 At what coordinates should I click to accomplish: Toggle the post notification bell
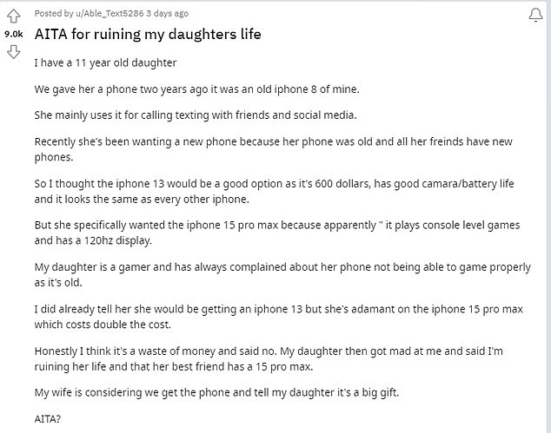pos(536,15)
